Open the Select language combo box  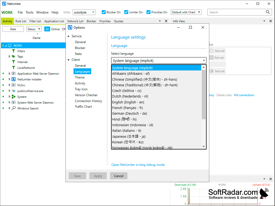[x=159, y=61]
